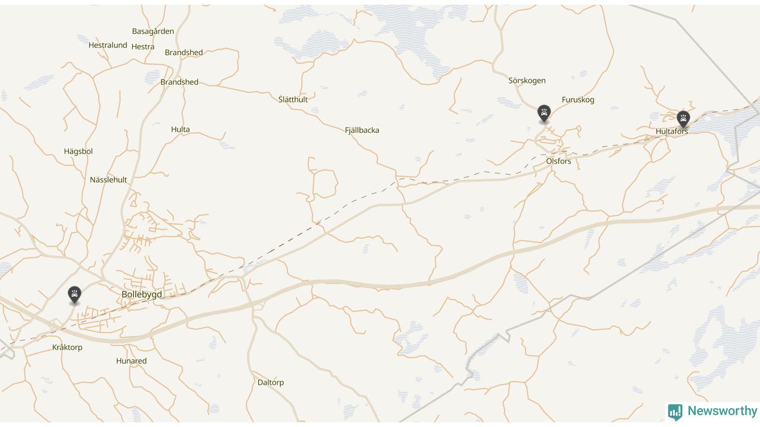Click the Hultafors place label
760x427 pixels.
click(672, 132)
